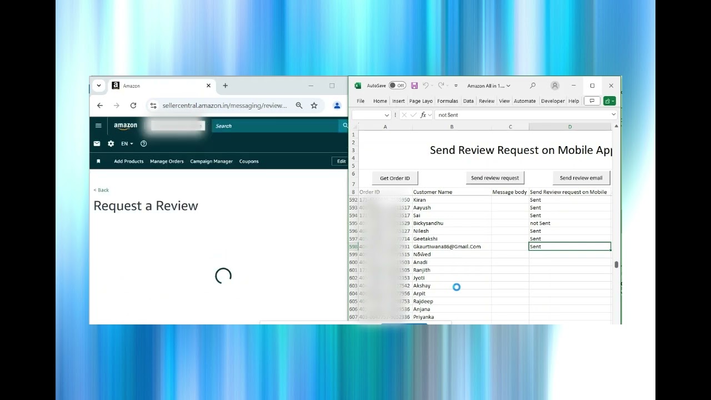Switch to Excel Insert tab
The height and width of the screenshot is (400, 711).
[x=398, y=101]
